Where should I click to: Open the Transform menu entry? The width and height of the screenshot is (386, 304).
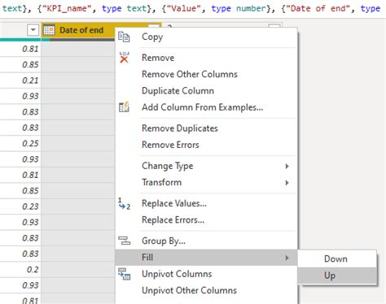point(206,182)
